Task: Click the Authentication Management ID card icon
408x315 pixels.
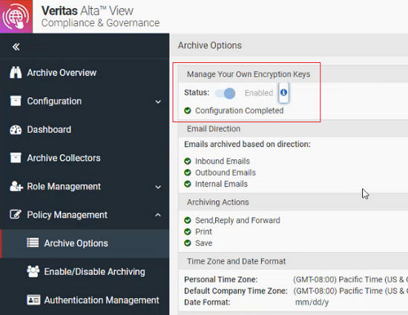Action: tap(33, 300)
